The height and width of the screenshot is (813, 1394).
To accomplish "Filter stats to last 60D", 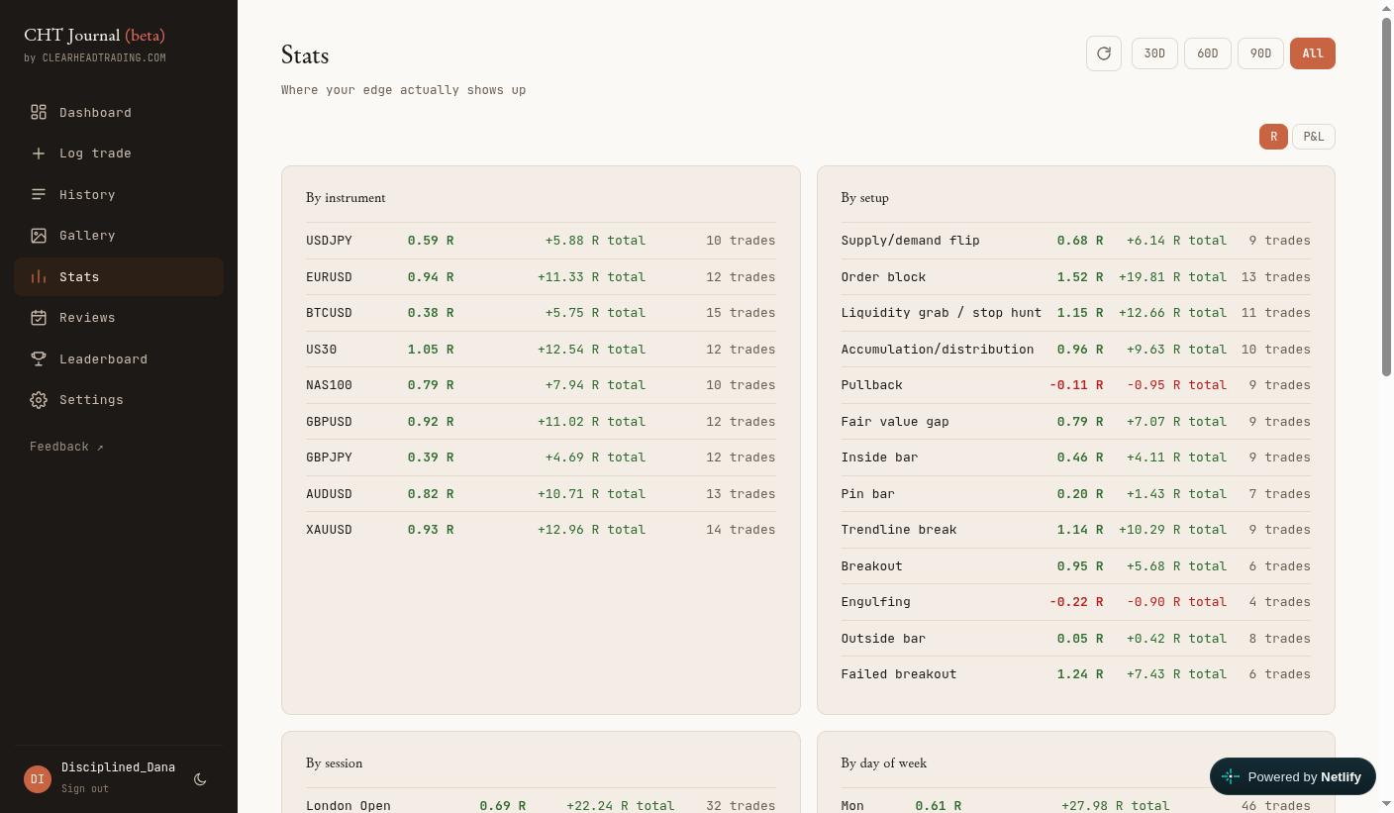I will 1208,53.
